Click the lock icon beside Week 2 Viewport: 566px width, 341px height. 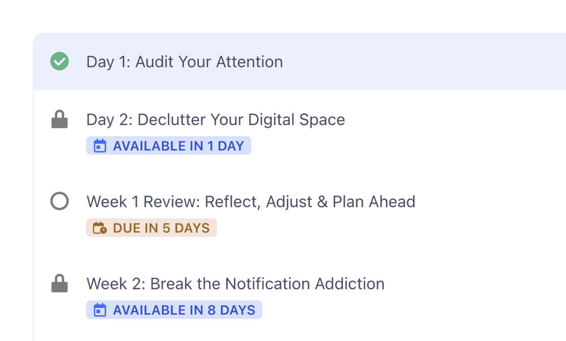click(59, 283)
